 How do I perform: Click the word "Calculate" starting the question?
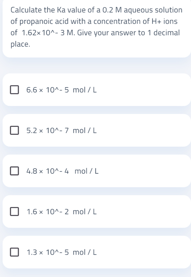point(26,10)
